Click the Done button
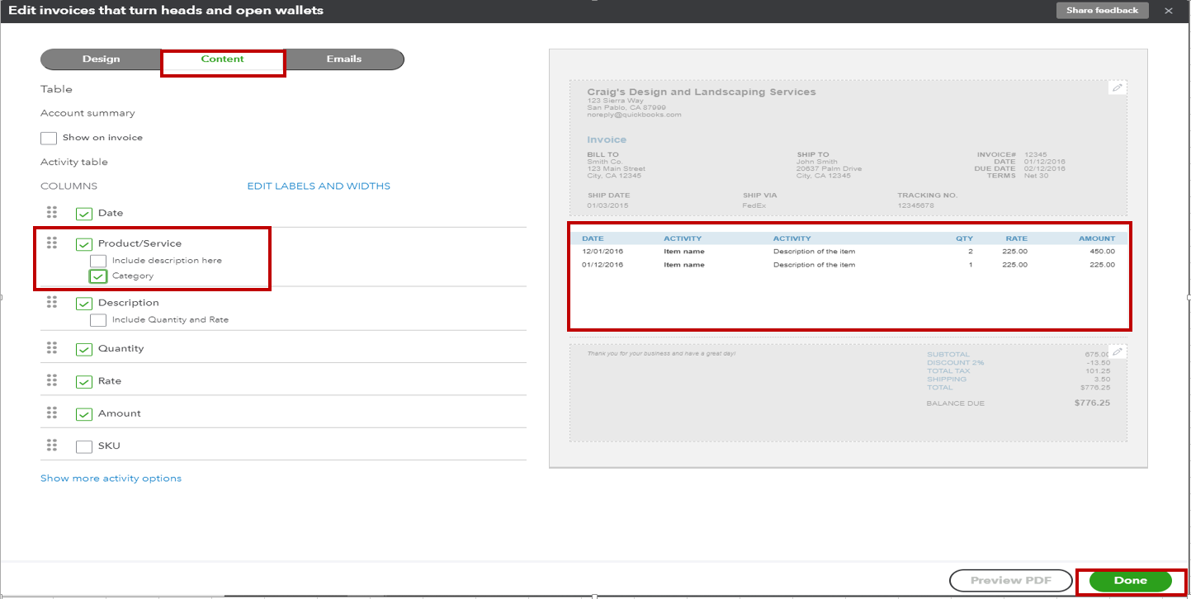This screenshot has height=599, width=1191. [x=1132, y=580]
